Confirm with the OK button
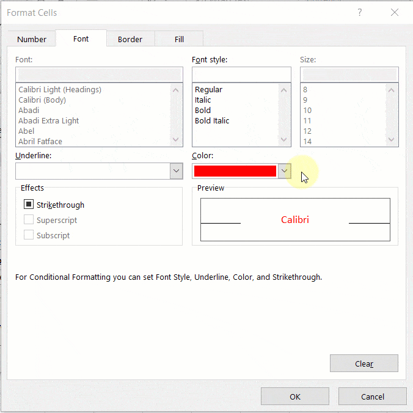The width and height of the screenshot is (413, 413). pos(295,397)
